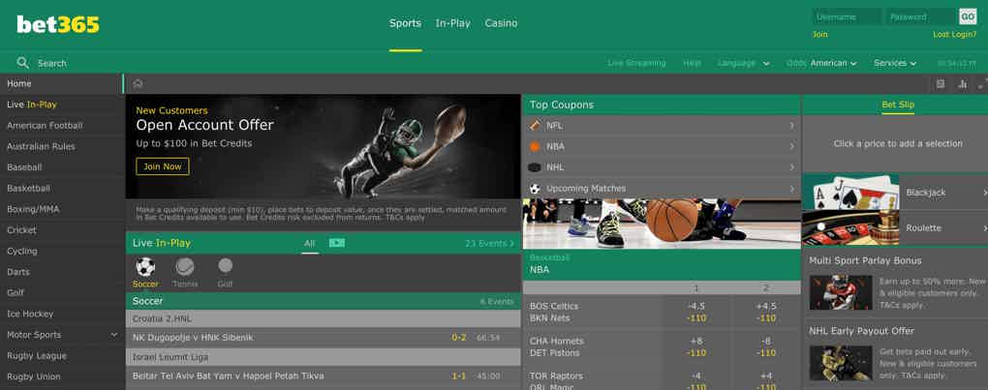
Task: Select BOS Celtics -4.5 odds
Action: click(696, 312)
